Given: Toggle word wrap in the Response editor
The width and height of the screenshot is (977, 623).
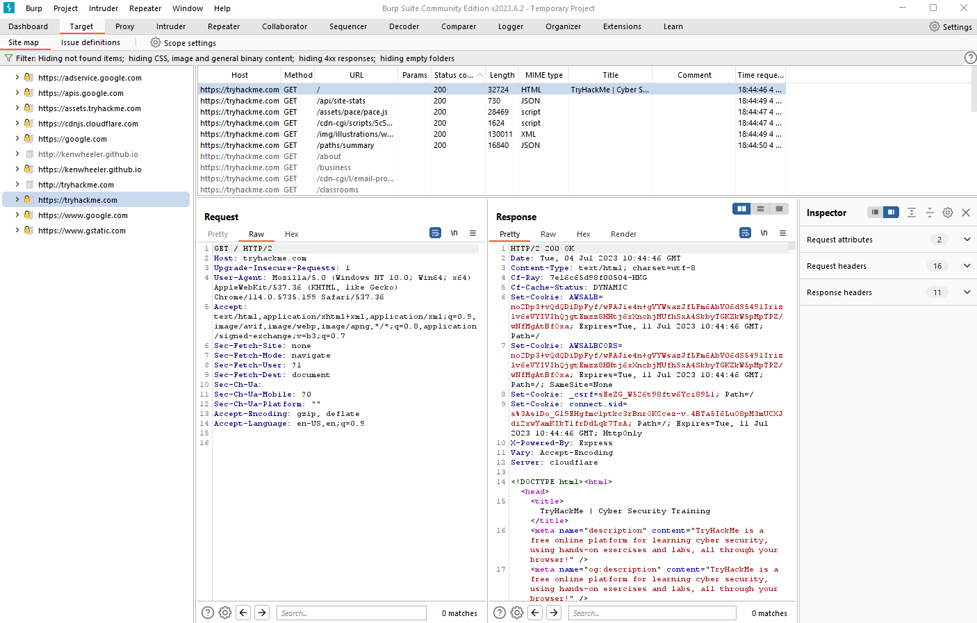Looking at the screenshot, I should (744, 233).
